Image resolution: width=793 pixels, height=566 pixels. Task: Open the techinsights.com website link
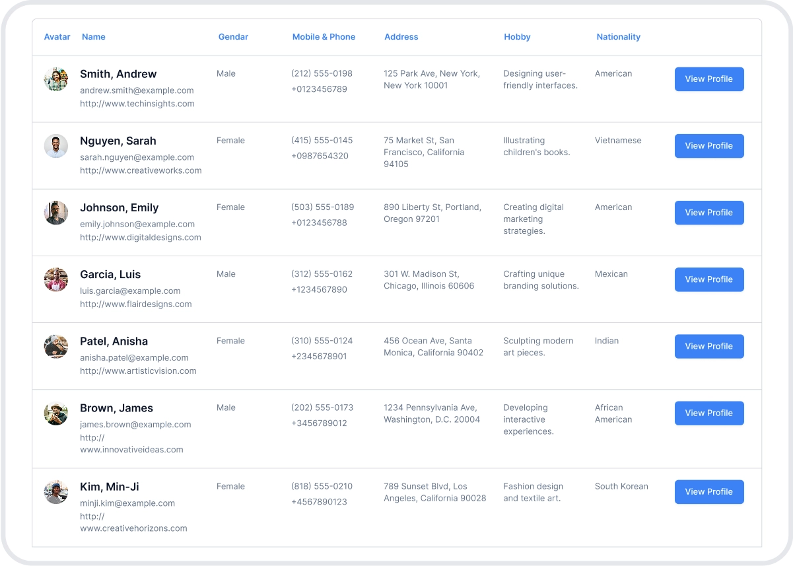(x=137, y=104)
